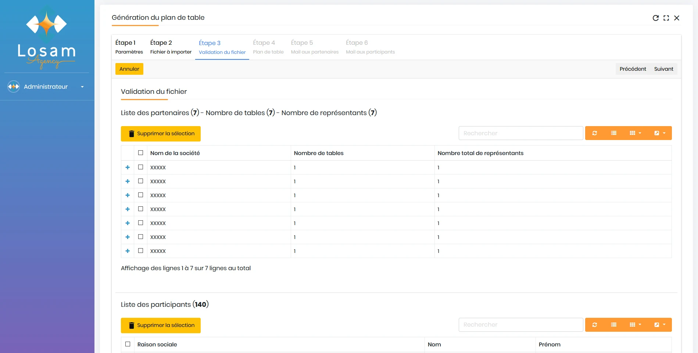Proceed with the Suivant button
The width and height of the screenshot is (698, 353).
(x=663, y=69)
